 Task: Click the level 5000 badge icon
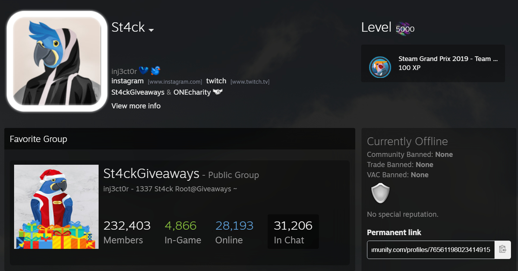pyautogui.click(x=405, y=29)
